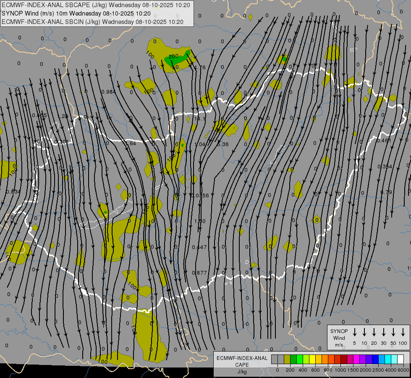Click the white 6000 J/kg legend swatch
This screenshot has width=411, height=378.
pyautogui.click(x=401, y=359)
